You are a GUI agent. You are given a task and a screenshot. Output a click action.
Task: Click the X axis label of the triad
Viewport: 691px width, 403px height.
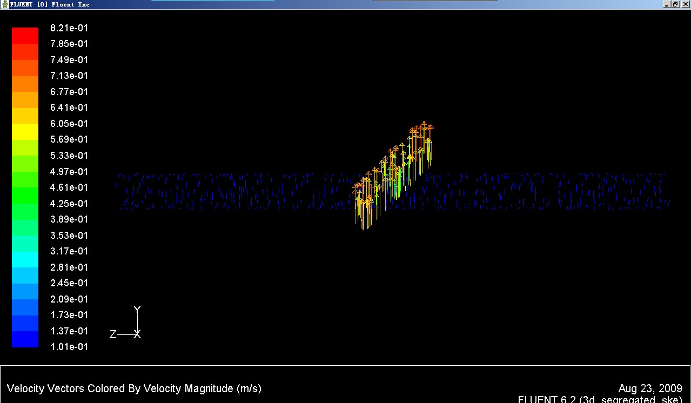pos(137,334)
